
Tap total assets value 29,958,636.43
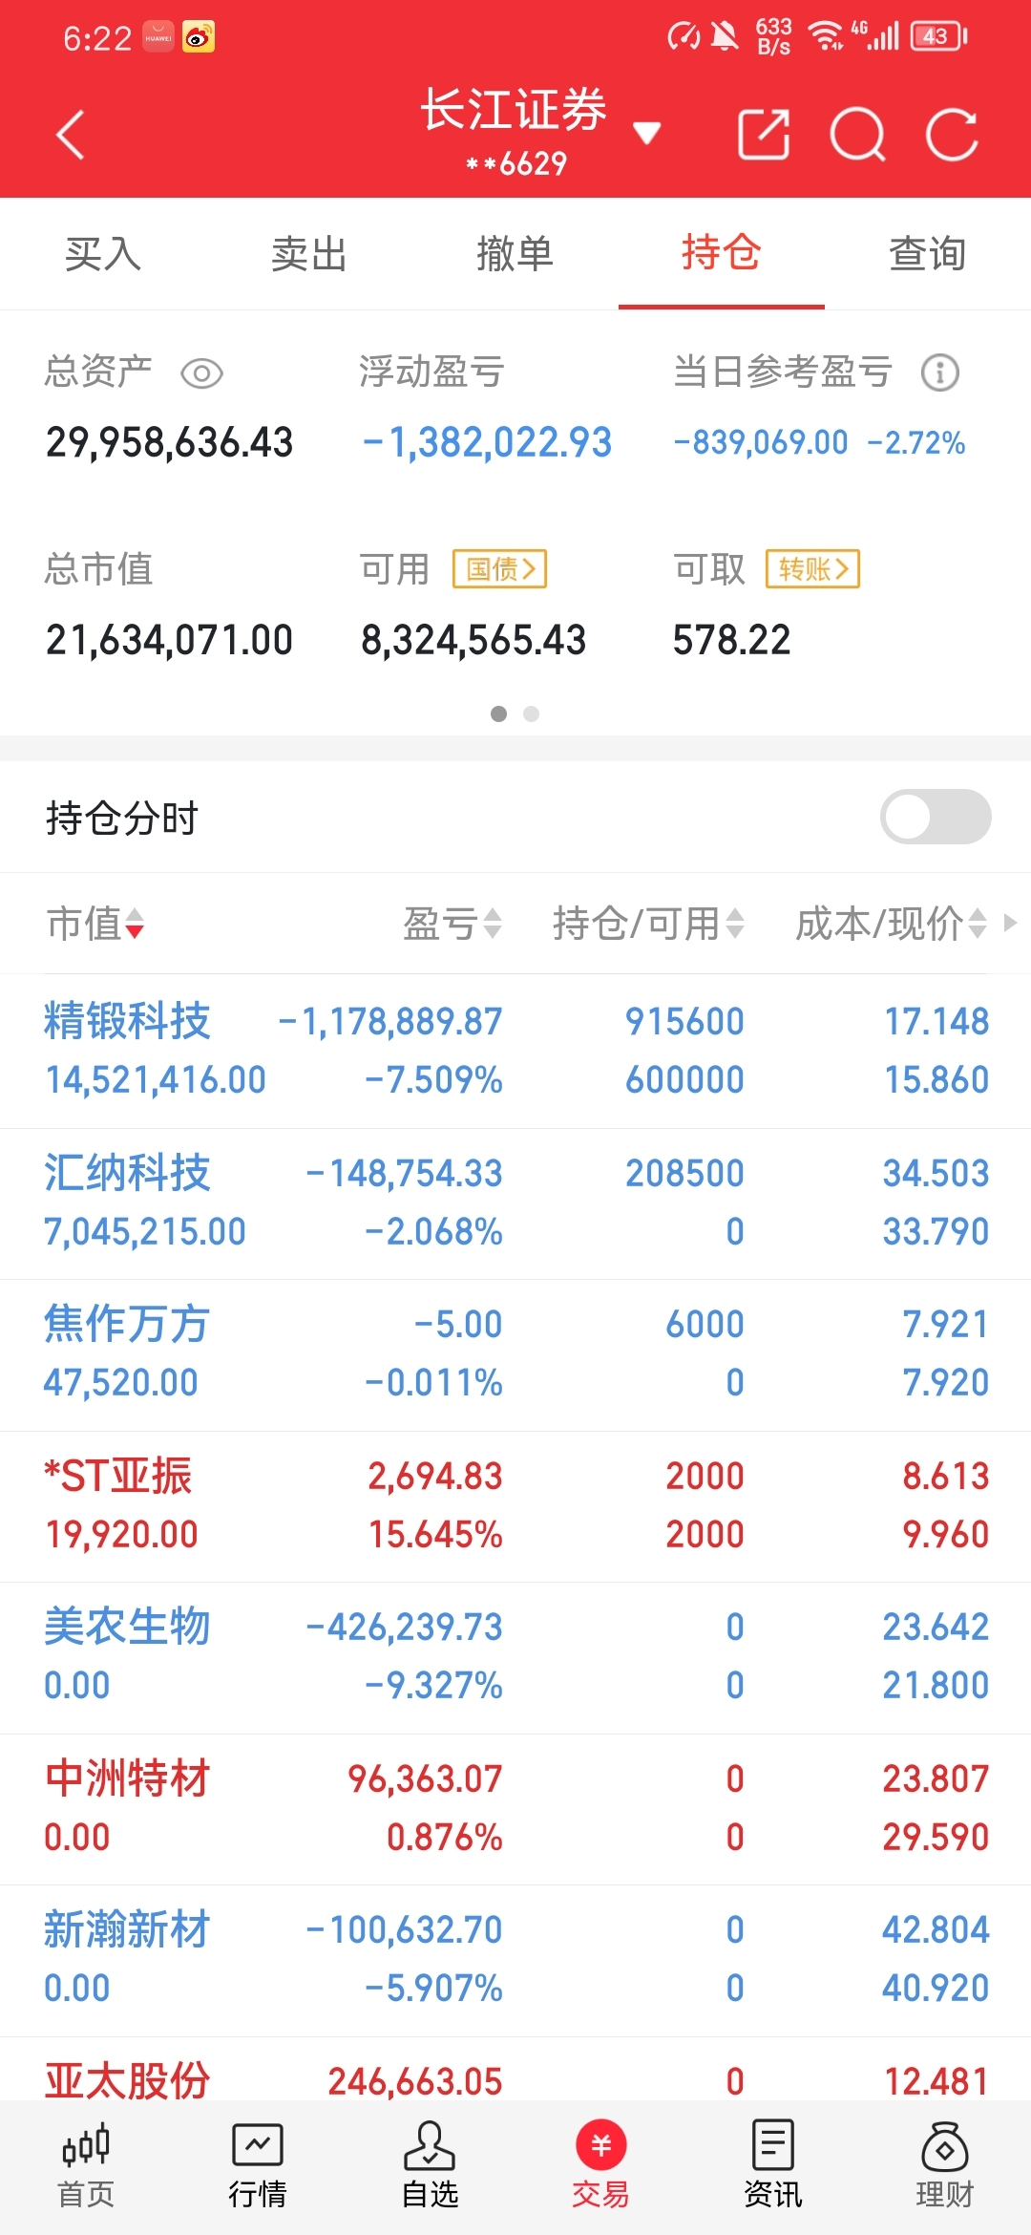[x=170, y=443]
